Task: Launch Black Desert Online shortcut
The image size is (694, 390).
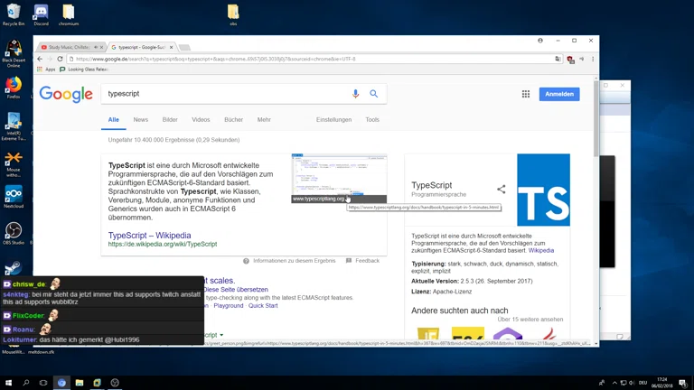Action: [x=14, y=53]
